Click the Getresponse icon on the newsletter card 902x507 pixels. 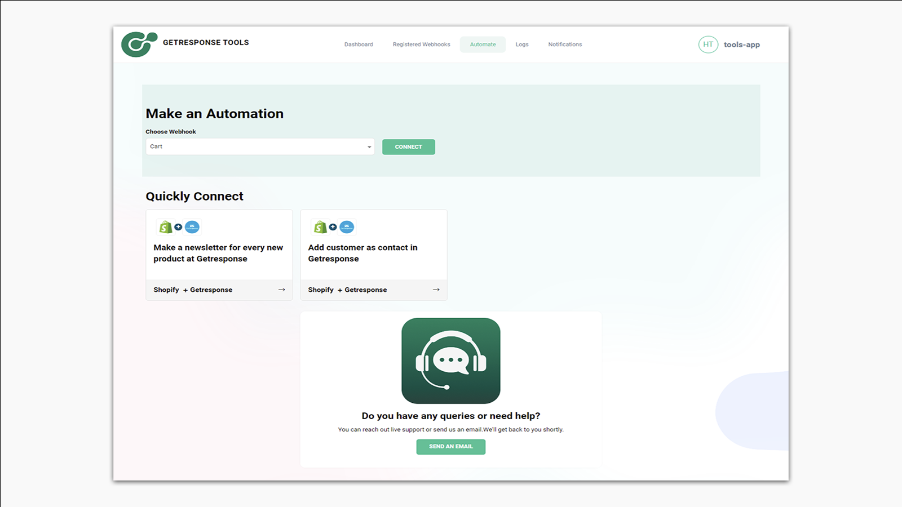point(192,226)
